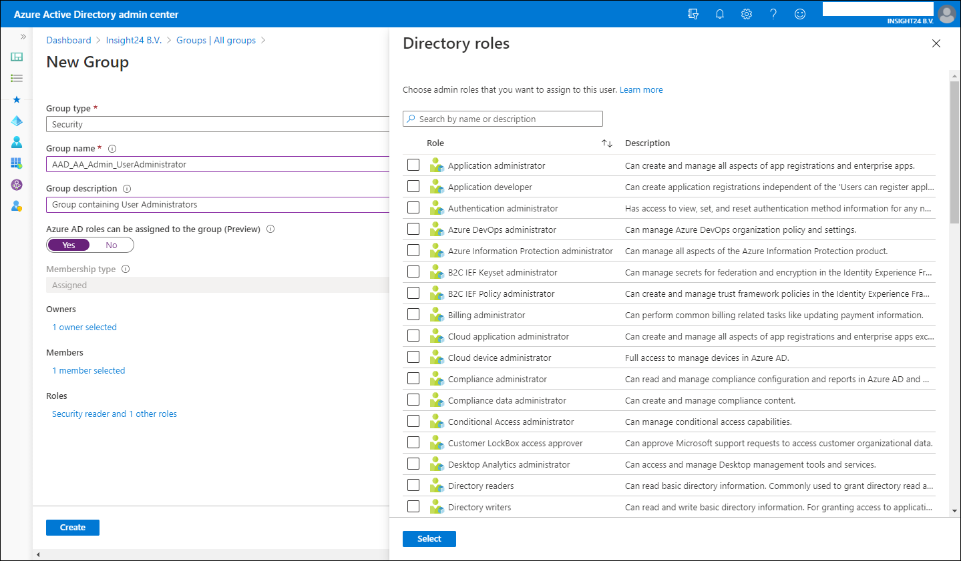Image resolution: width=961 pixels, height=561 pixels.
Task: Open All services list icon in sidebar
Action: 17,78
